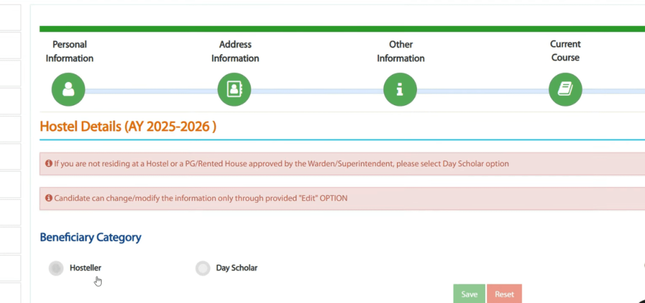The image size is (645, 303).
Task: Select the Hosteller radio button
Action: (x=57, y=268)
